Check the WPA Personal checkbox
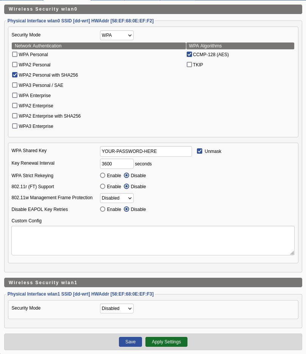This screenshot has height=354, width=306. [15, 54]
